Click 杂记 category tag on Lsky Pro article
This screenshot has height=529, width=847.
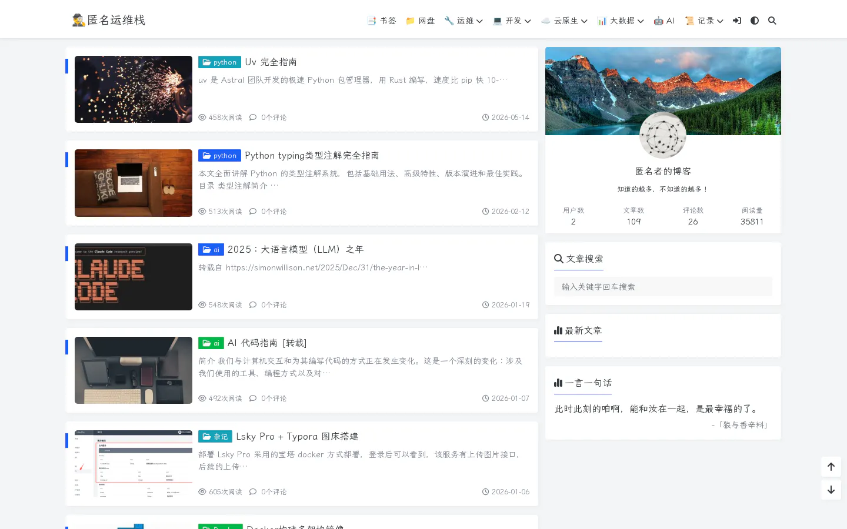click(215, 436)
